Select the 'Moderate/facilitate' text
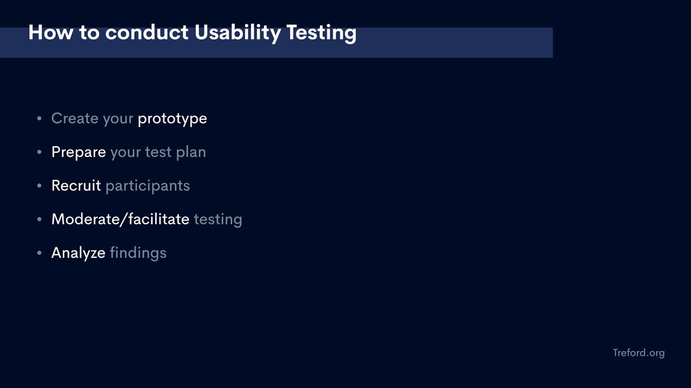The height and width of the screenshot is (388, 691). pos(120,219)
